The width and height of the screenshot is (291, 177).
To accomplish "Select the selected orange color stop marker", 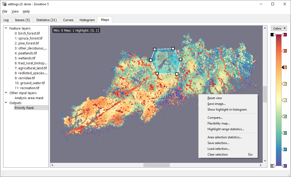I will [284, 67].
